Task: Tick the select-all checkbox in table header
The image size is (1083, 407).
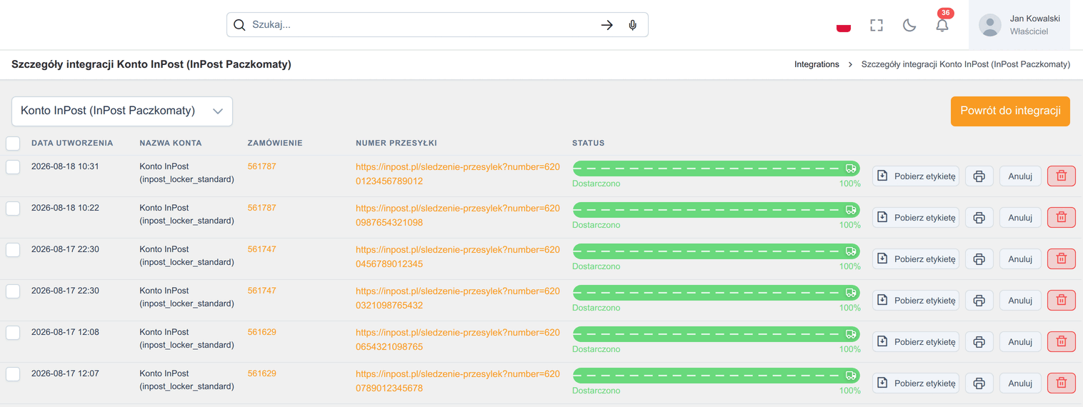Action: 13,143
